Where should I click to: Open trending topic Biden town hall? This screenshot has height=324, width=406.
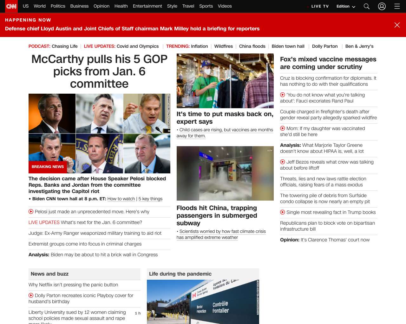click(288, 46)
